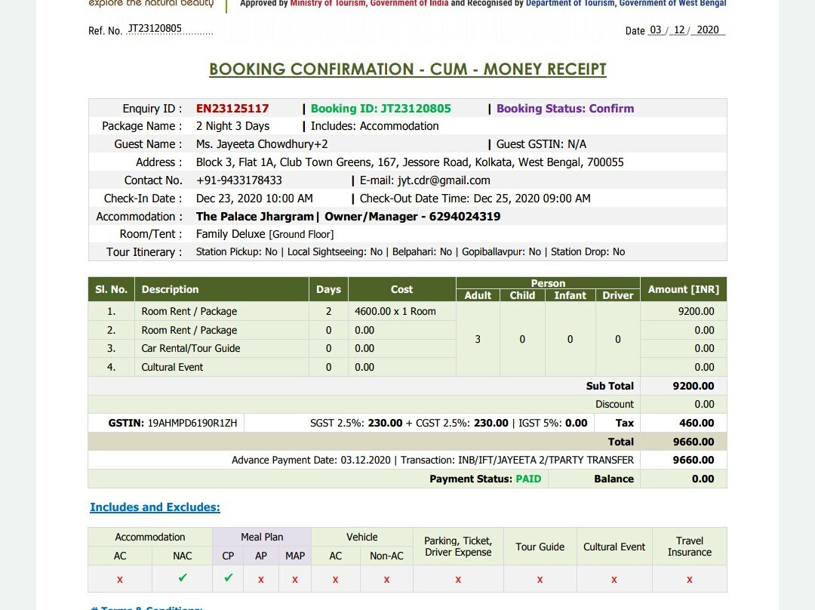Click Belpahari: No in itinerary

coord(422,251)
